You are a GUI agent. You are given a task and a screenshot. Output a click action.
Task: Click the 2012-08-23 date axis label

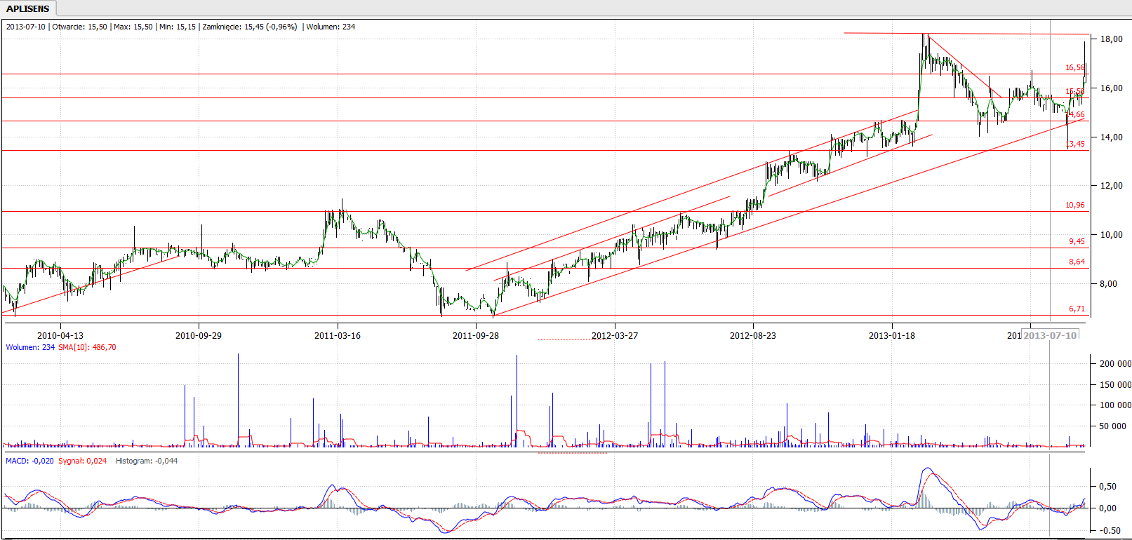753,336
